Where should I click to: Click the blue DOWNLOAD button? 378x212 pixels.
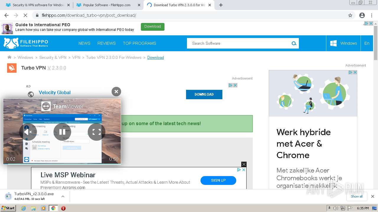tap(204, 95)
